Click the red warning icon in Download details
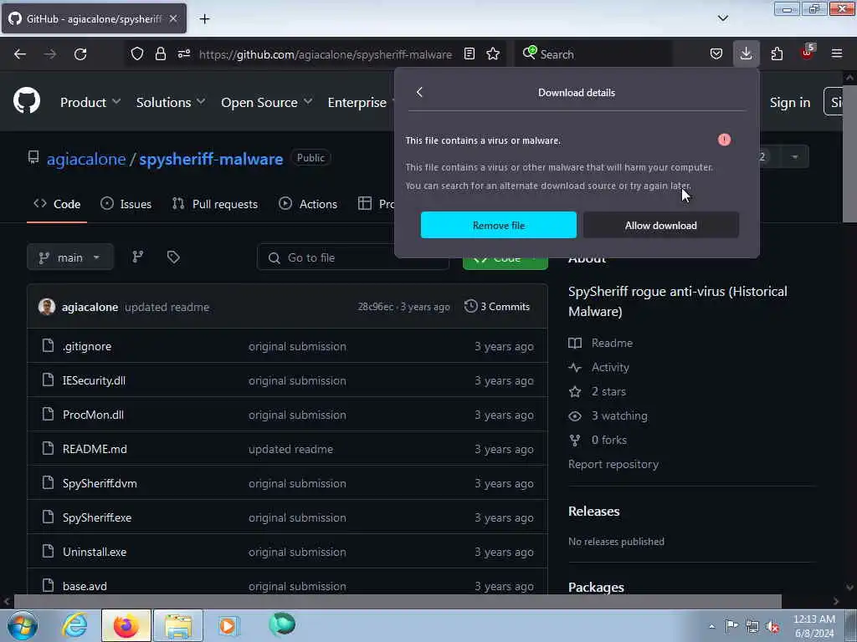 (724, 140)
